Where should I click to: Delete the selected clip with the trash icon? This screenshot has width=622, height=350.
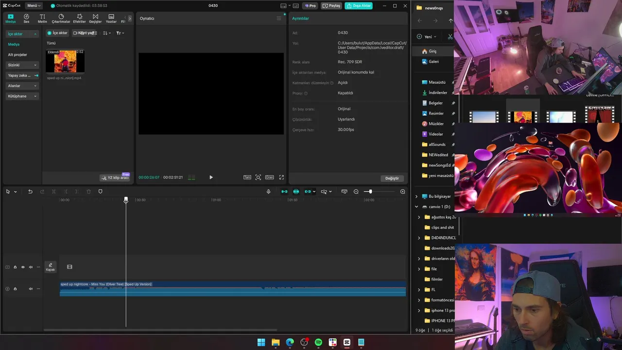coord(88,192)
